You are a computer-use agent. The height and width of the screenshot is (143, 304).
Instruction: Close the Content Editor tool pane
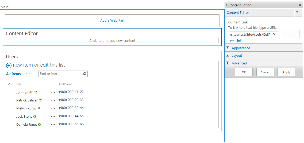coord(300,5)
